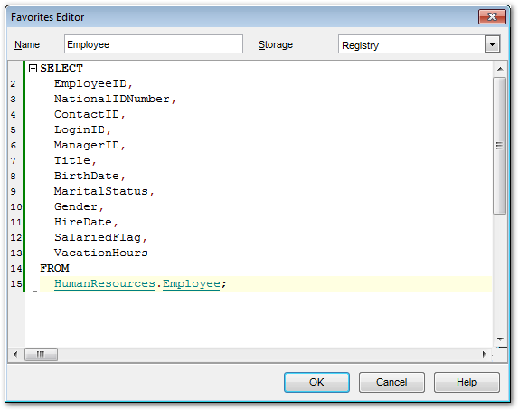Open the Storage dropdown arrow
The image size is (519, 411).
click(492, 44)
